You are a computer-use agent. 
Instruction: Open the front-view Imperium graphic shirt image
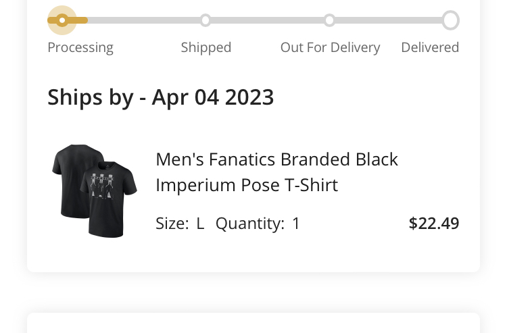110,201
